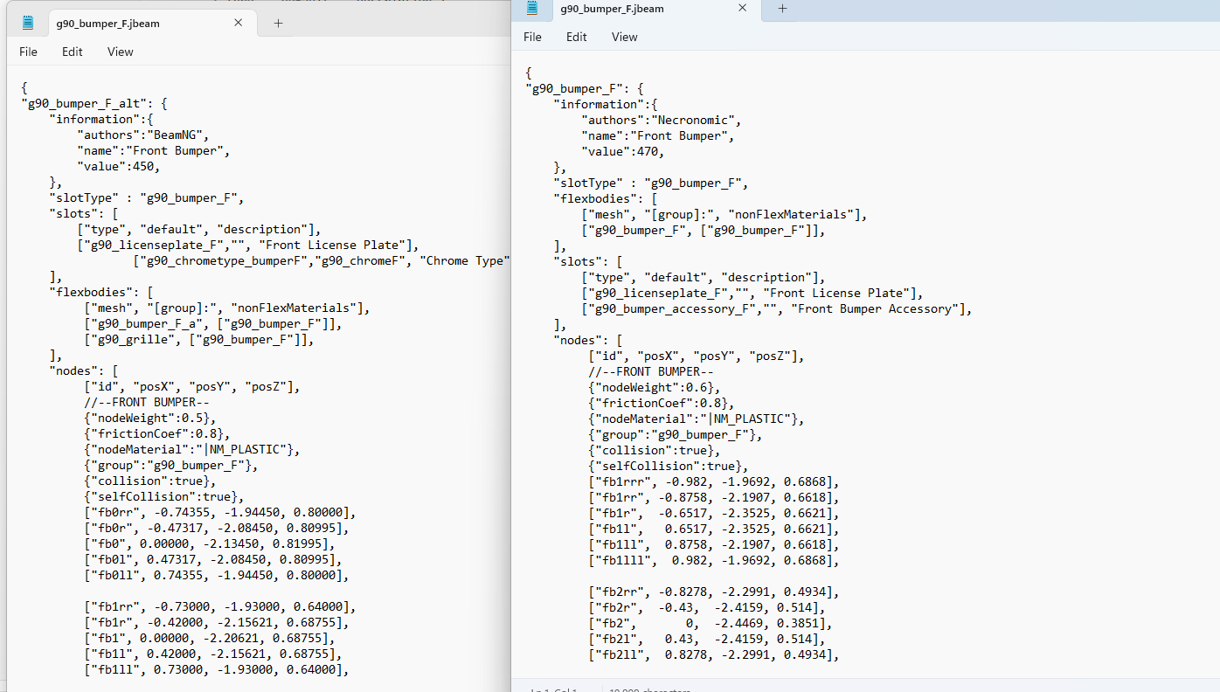Click "name":"Front Bumper" in right window
1220x692 pixels.
pyautogui.click(x=658, y=135)
